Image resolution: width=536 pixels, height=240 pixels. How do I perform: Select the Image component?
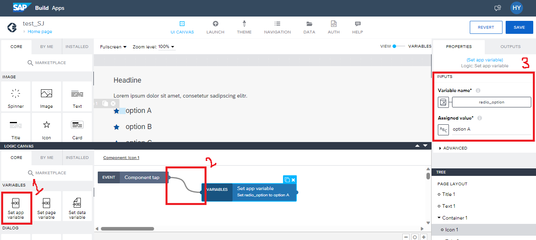click(47, 97)
